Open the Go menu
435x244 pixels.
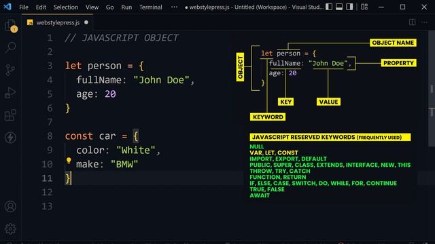109,7
